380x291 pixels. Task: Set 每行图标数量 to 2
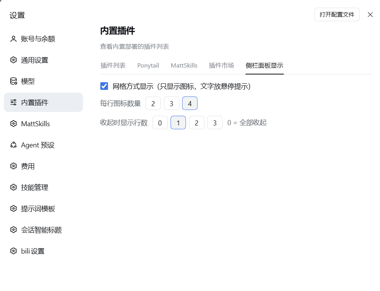pos(153,103)
